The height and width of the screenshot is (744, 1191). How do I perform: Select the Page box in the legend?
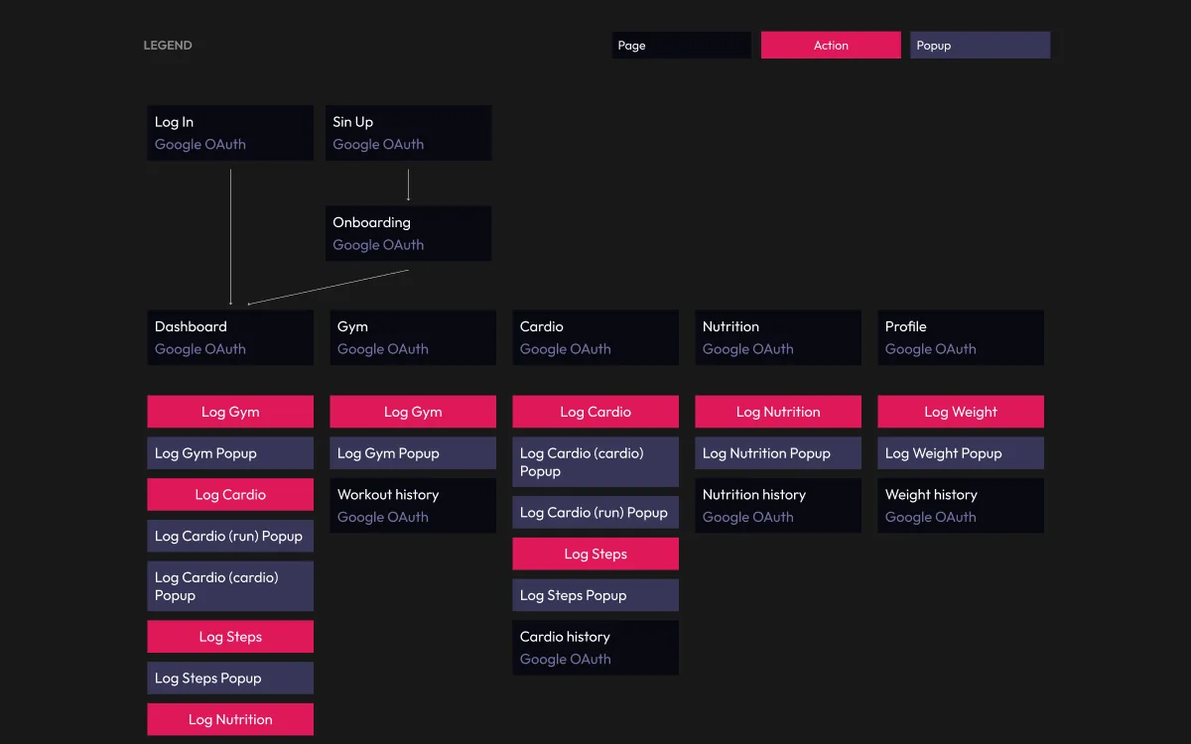(x=681, y=46)
